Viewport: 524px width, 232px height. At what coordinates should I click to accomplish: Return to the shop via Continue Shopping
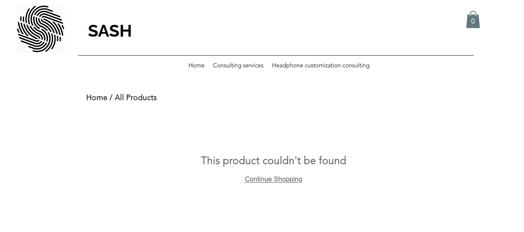pyautogui.click(x=273, y=179)
